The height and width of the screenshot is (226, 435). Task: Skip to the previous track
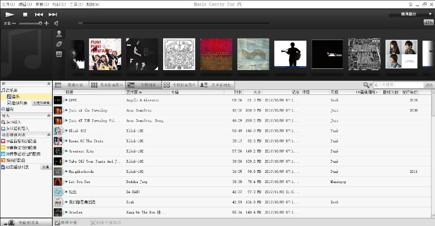pos(39,14)
